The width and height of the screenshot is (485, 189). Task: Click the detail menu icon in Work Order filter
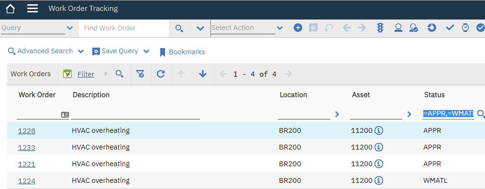(65, 115)
